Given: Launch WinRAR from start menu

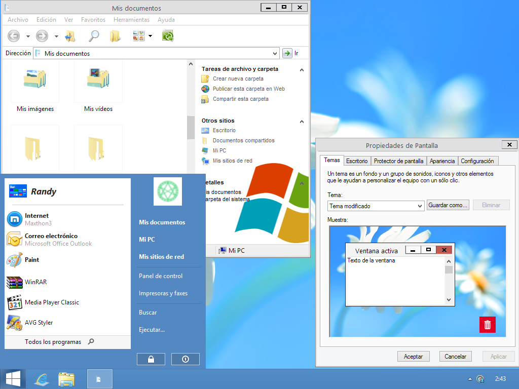Looking at the screenshot, I should tap(15, 282).
